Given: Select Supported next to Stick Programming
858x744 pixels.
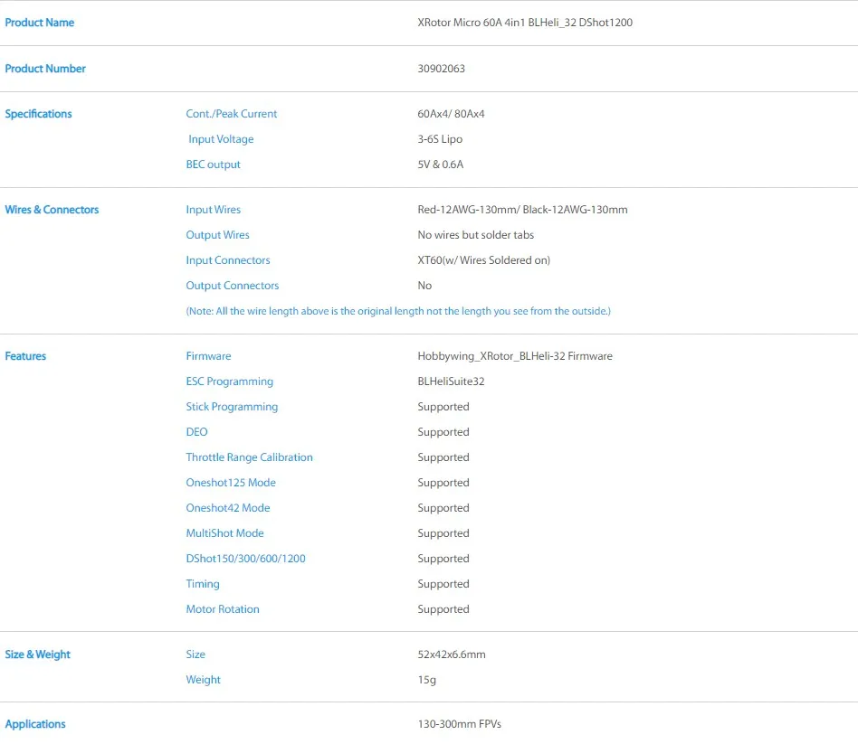Looking at the screenshot, I should coord(443,407).
